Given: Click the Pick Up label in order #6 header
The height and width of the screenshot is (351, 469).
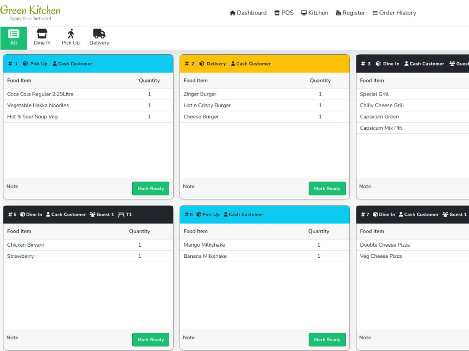Looking at the screenshot, I should tap(211, 214).
